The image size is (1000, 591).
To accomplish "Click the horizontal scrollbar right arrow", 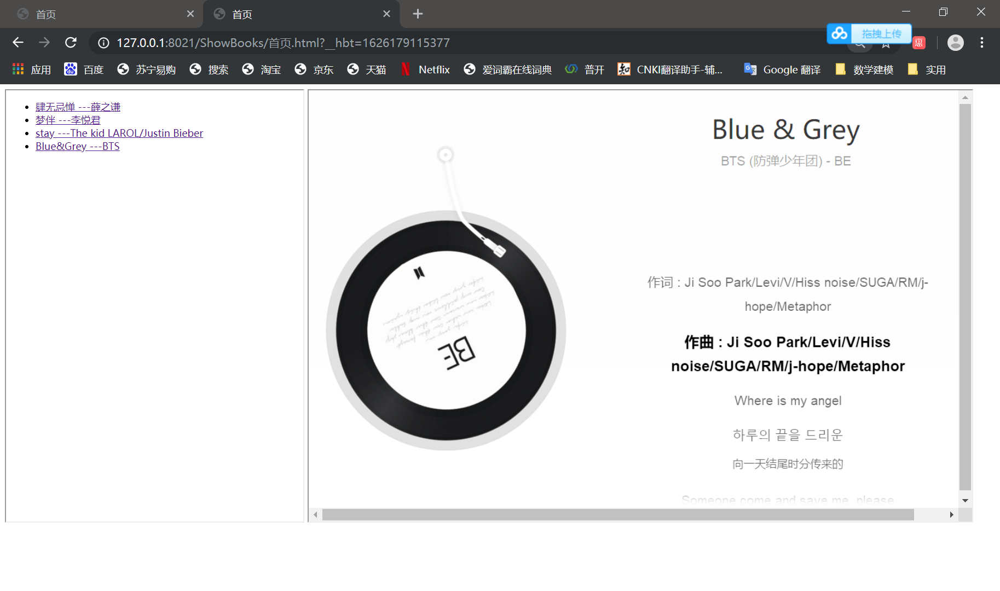I will coord(951,514).
